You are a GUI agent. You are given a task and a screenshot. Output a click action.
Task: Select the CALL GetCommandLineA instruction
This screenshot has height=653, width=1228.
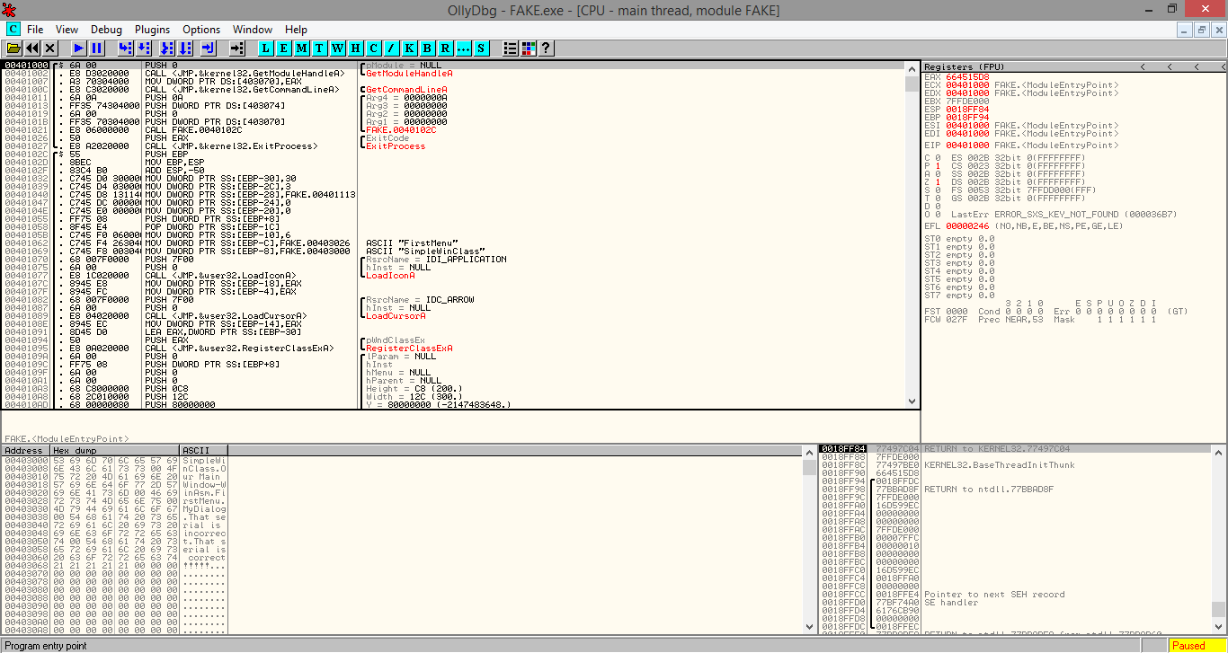tap(243, 90)
